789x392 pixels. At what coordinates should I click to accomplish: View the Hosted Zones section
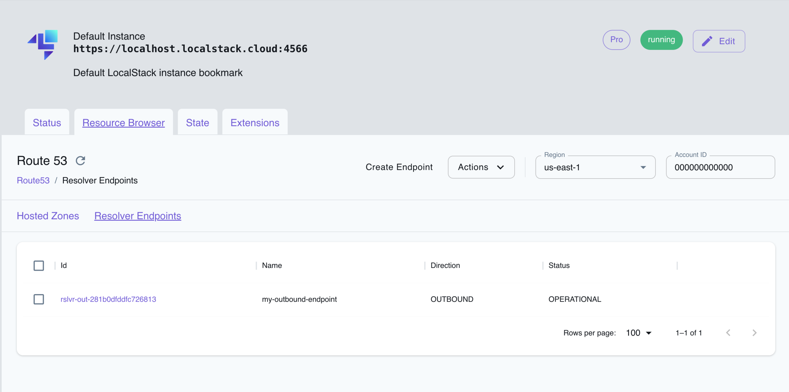pos(48,216)
